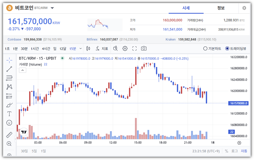Click the mini price sparkline thumbnail

pyautogui.click(x=105, y=25)
